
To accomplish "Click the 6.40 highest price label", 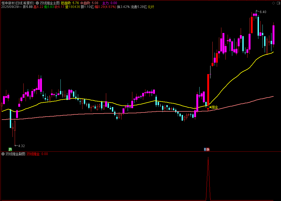I will tap(263, 12).
